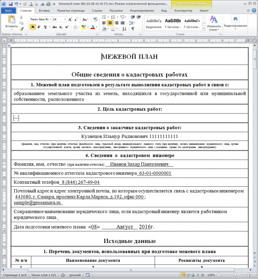This screenshot has width=258, height=279.
Task: Clear formatting with the eraser icon
Action: coord(95,19)
